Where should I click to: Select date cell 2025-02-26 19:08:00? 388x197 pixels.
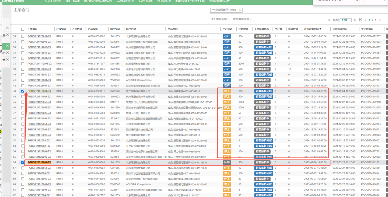(x=315, y=163)
